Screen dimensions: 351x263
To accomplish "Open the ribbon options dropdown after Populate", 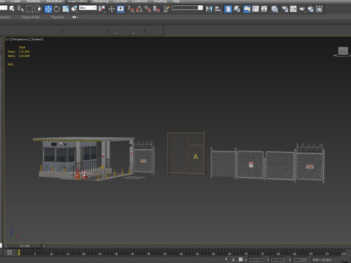I will tap(75, 18).
